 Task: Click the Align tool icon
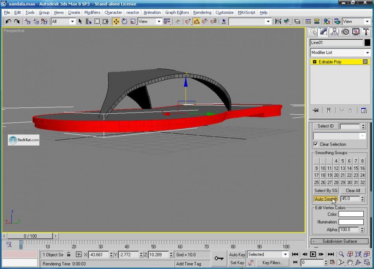click(x=287, y=22)
